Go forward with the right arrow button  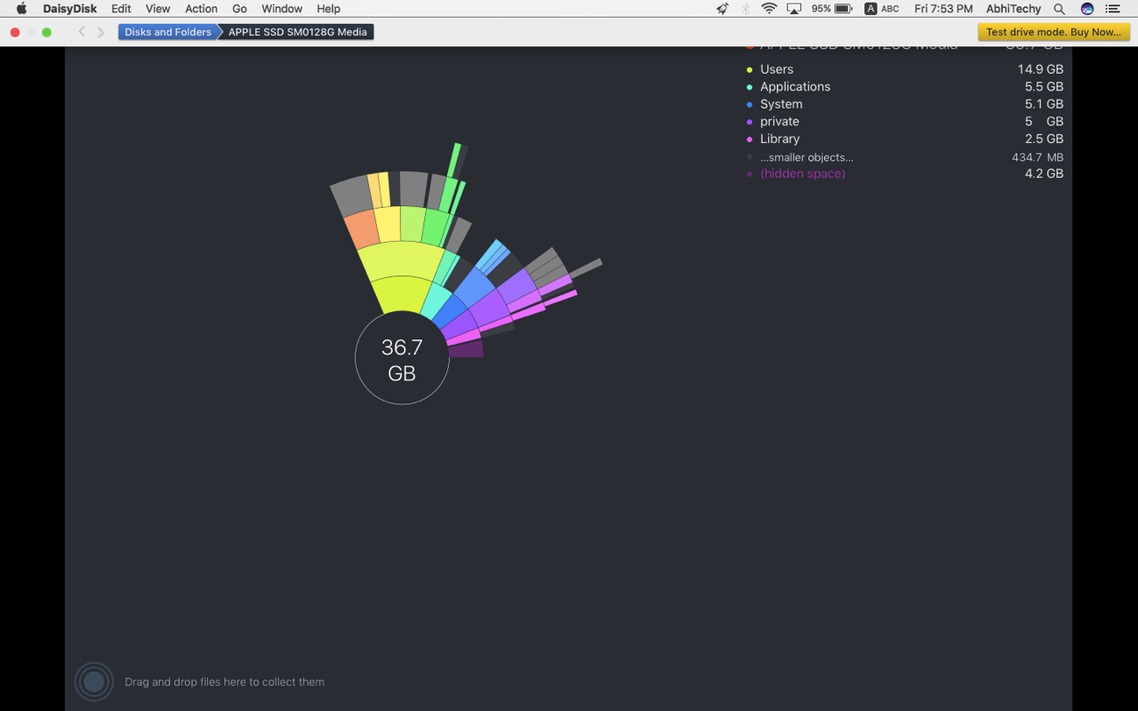[x=100, y=32]
